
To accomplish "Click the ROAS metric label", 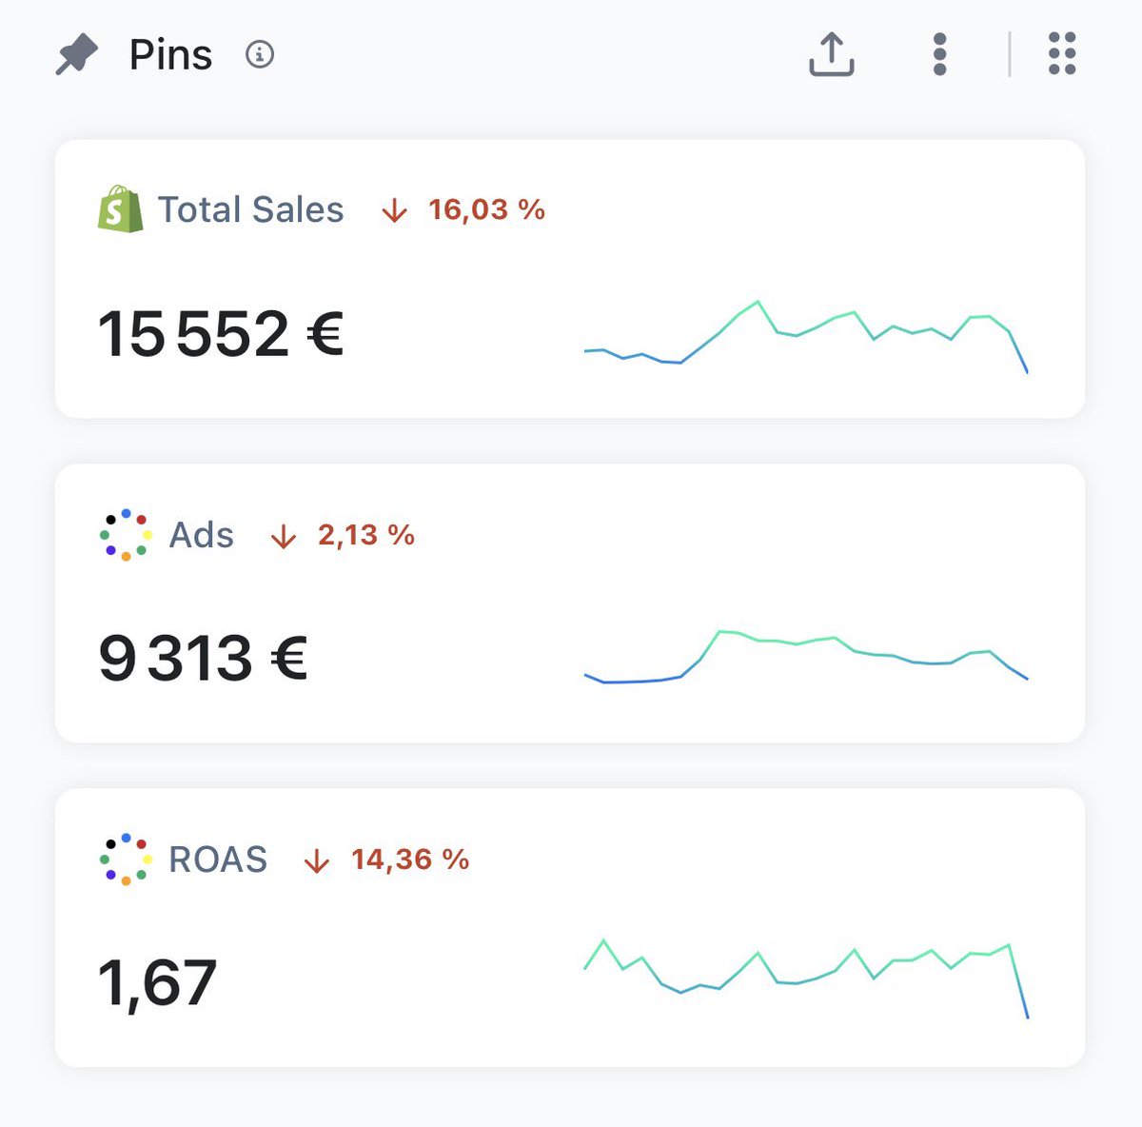I will tap(218, 860).
